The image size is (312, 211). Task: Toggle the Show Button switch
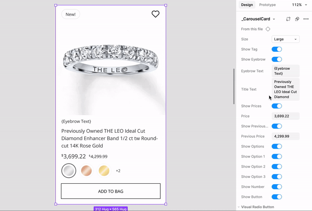pos(277,197)
